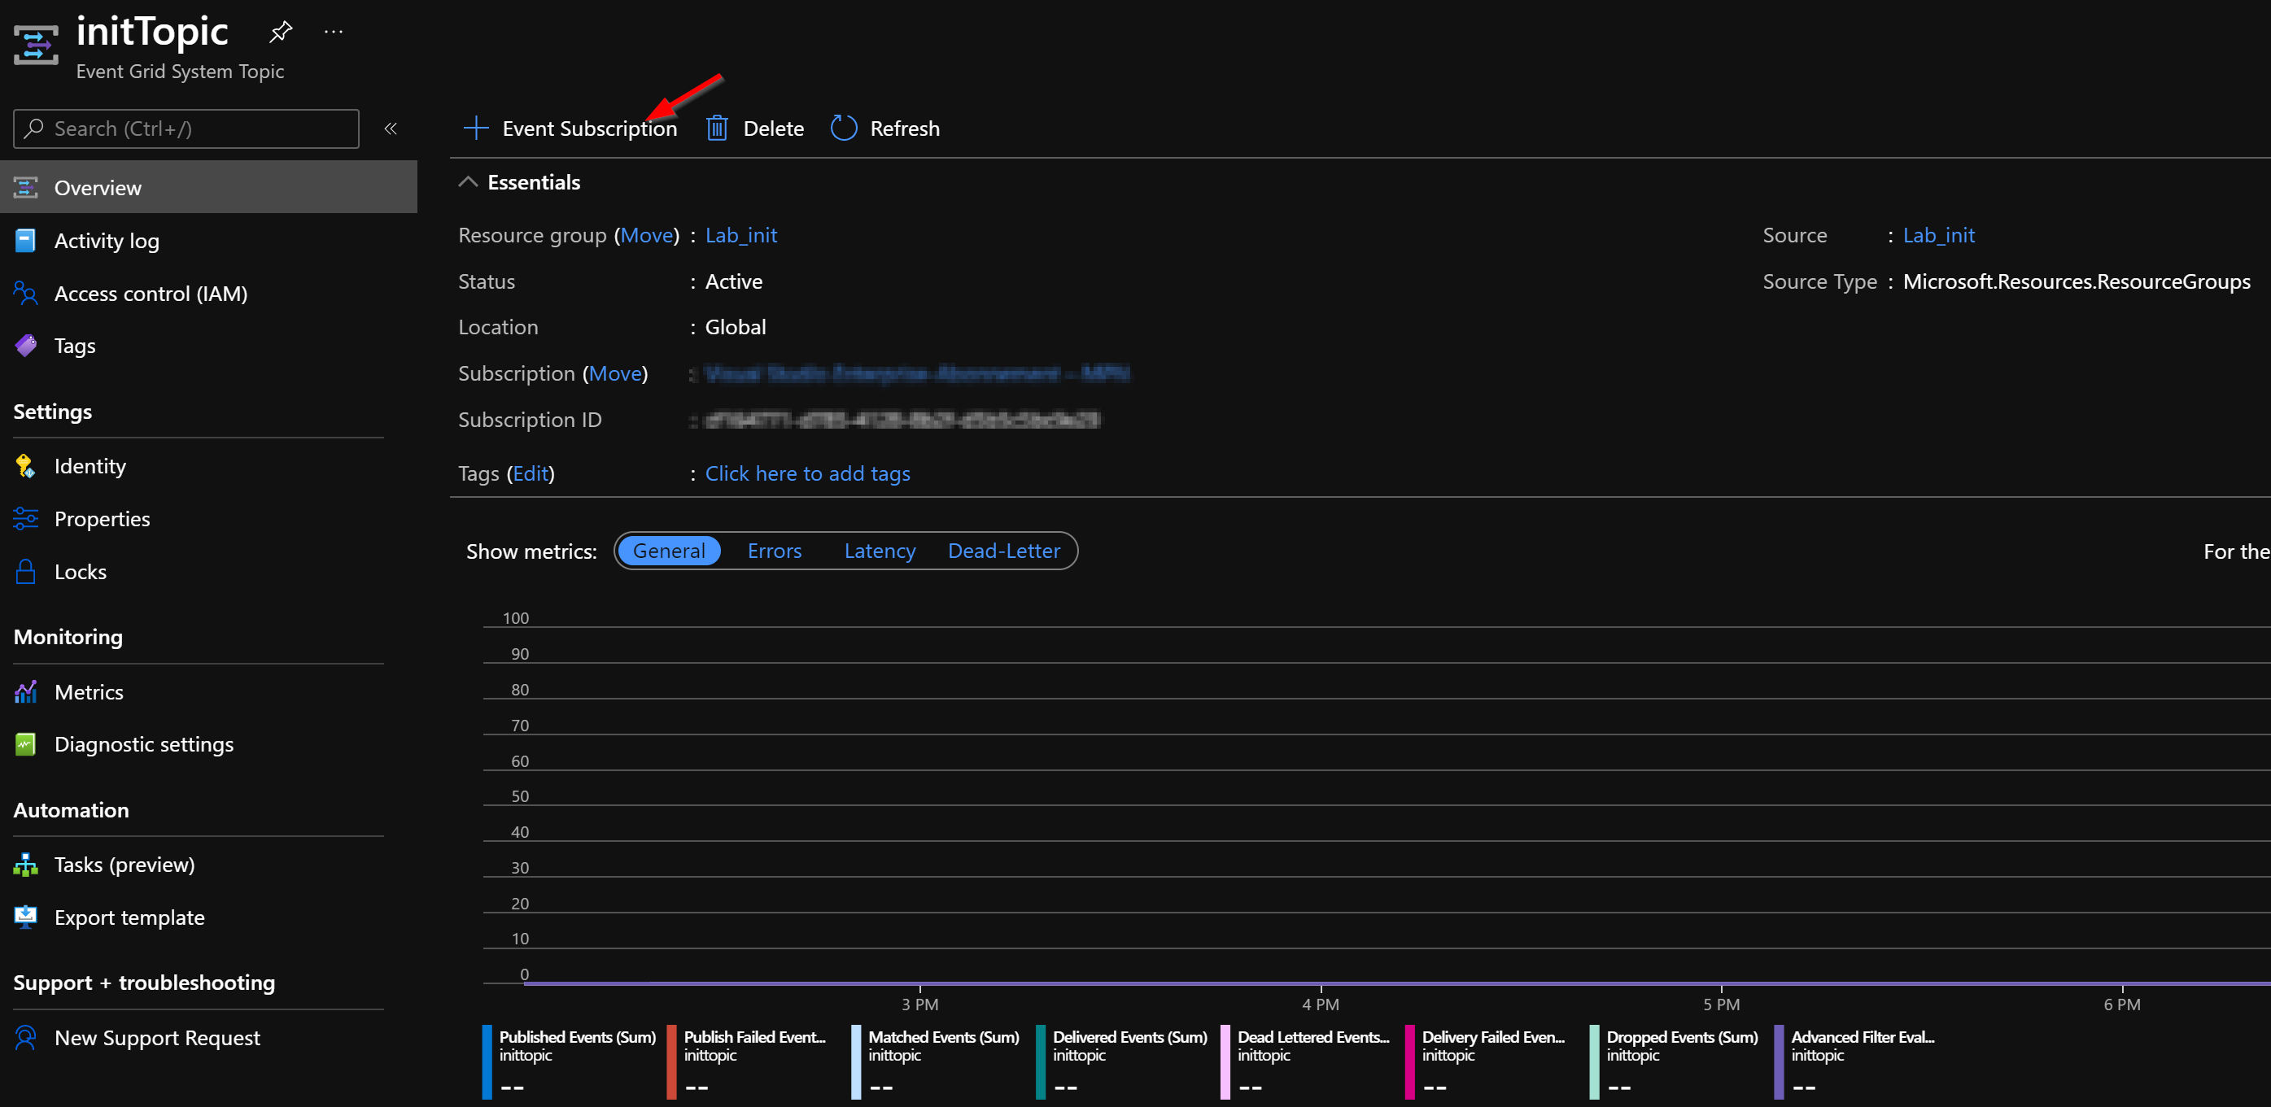Click the Search field in the sidebar
Viewport: 2271px width, 1107px height.
186,128
